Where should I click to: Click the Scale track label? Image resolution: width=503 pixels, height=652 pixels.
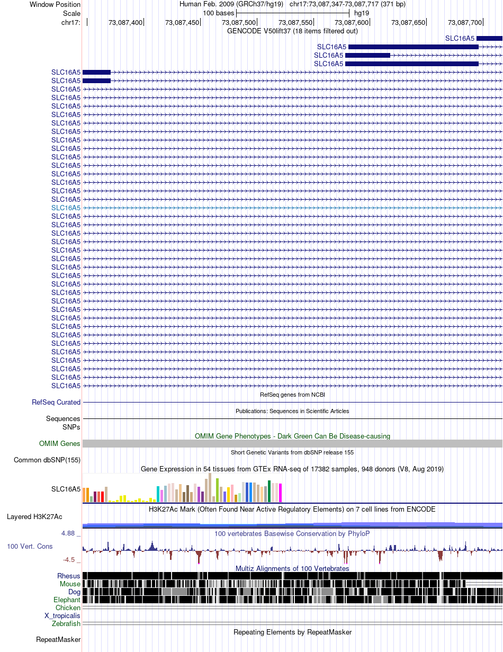(71, 13)
